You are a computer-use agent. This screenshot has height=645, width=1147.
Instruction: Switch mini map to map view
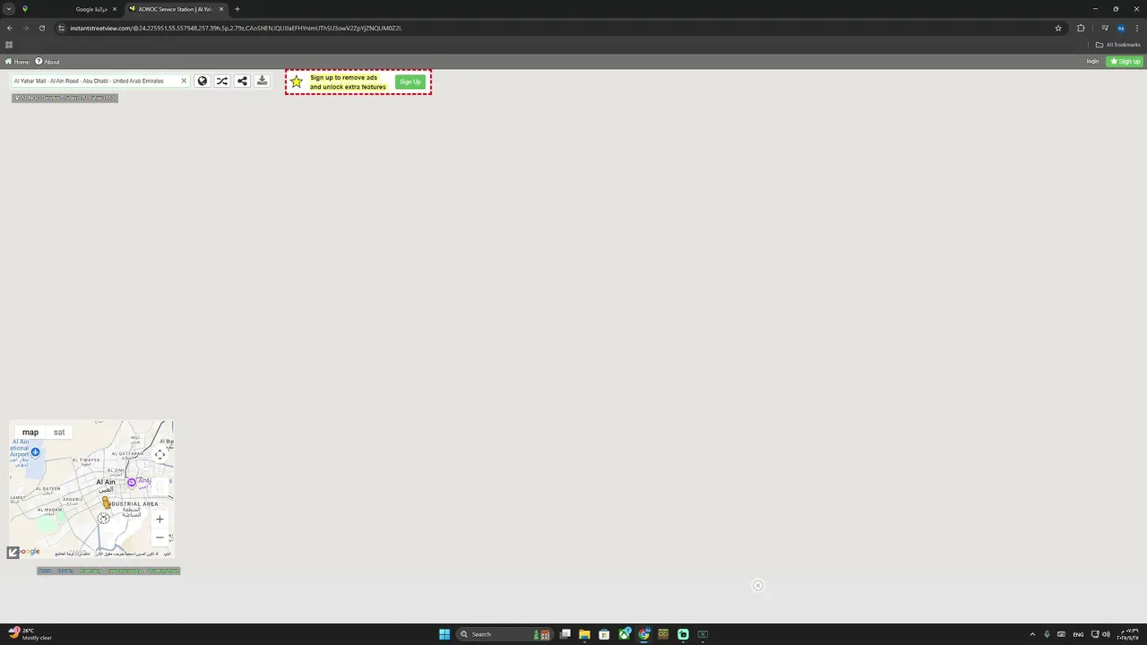[x=30, y=432]
